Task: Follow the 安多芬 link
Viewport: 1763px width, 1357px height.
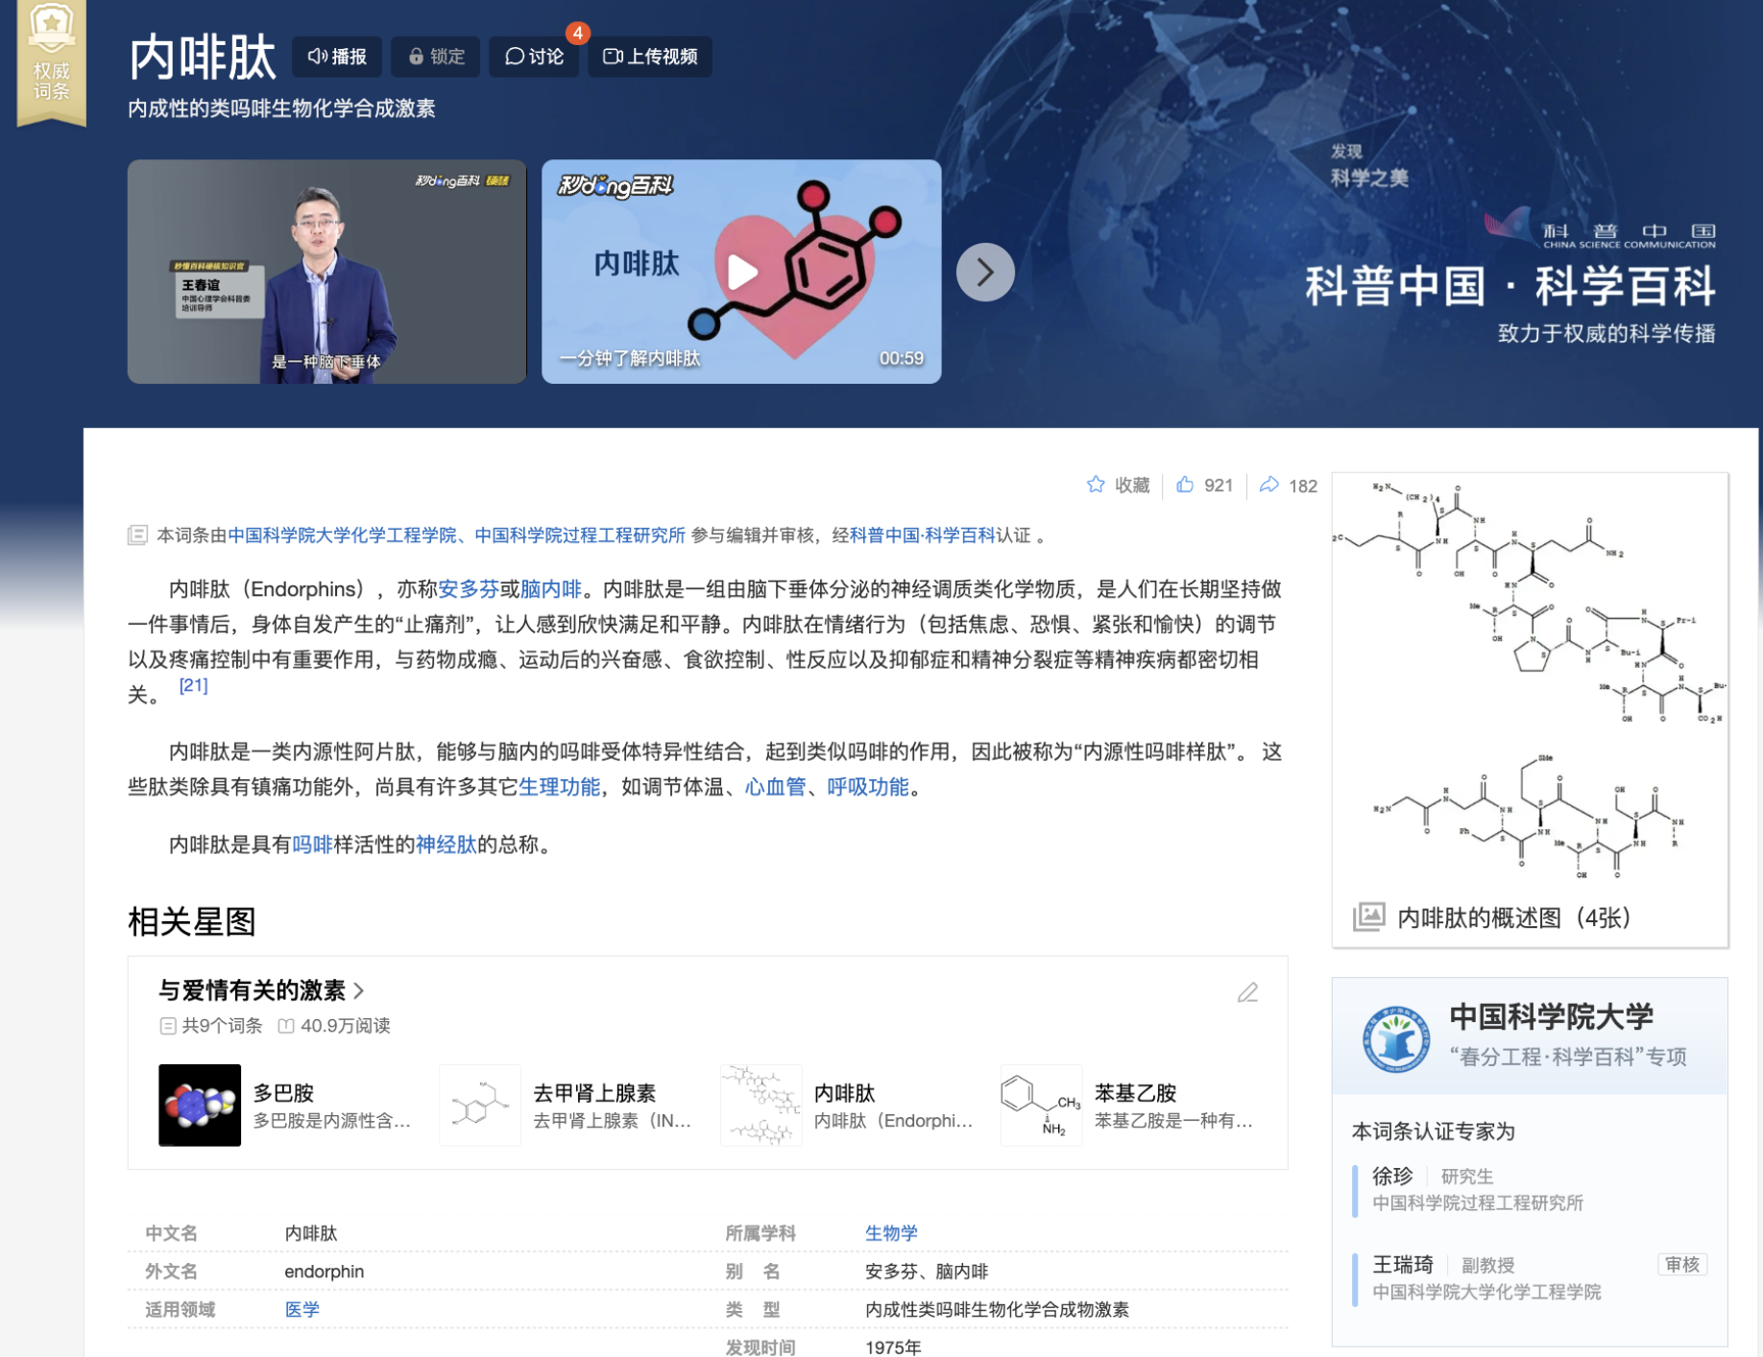Action: click(469, 589)
